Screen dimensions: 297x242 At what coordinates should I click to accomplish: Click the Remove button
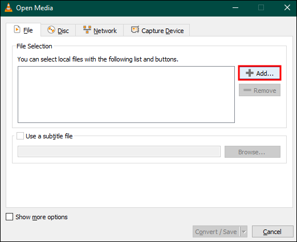click(259, 90)
